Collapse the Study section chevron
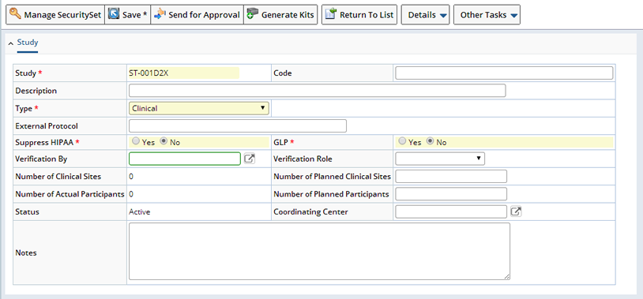Viewport: 643px width, 299px height. point(10,43)
